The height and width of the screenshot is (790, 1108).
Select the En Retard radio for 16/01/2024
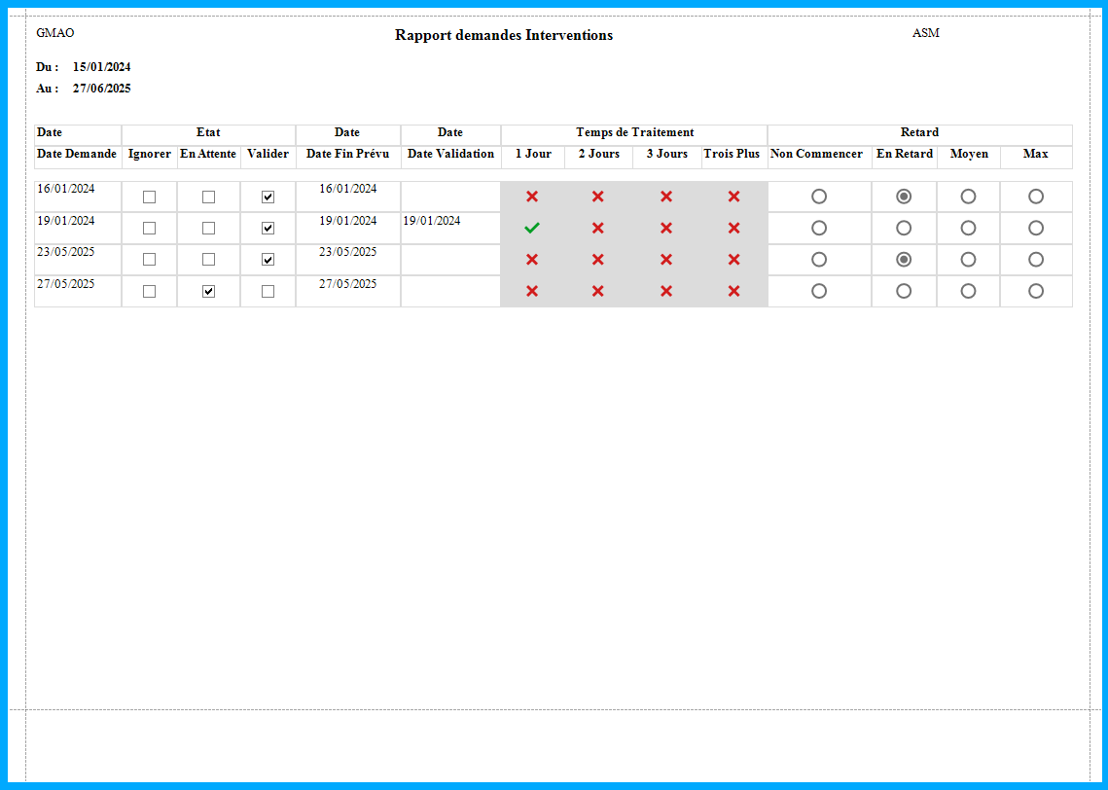[x=904, y=197]
